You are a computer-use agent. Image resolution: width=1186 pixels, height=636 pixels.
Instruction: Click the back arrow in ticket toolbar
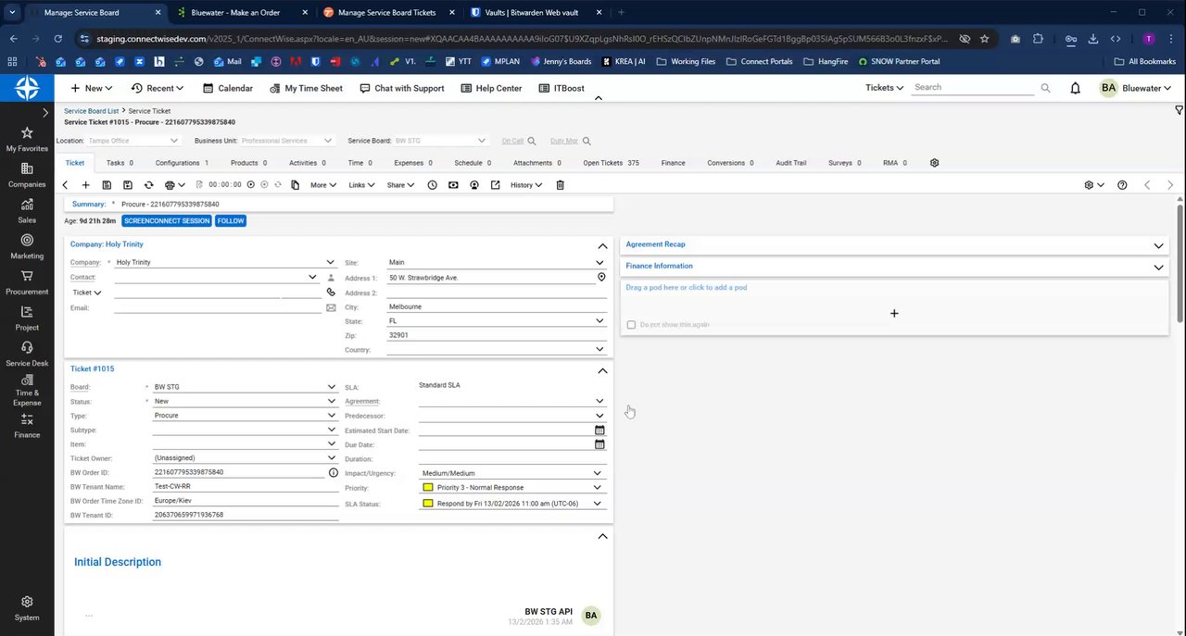point(65,185)
